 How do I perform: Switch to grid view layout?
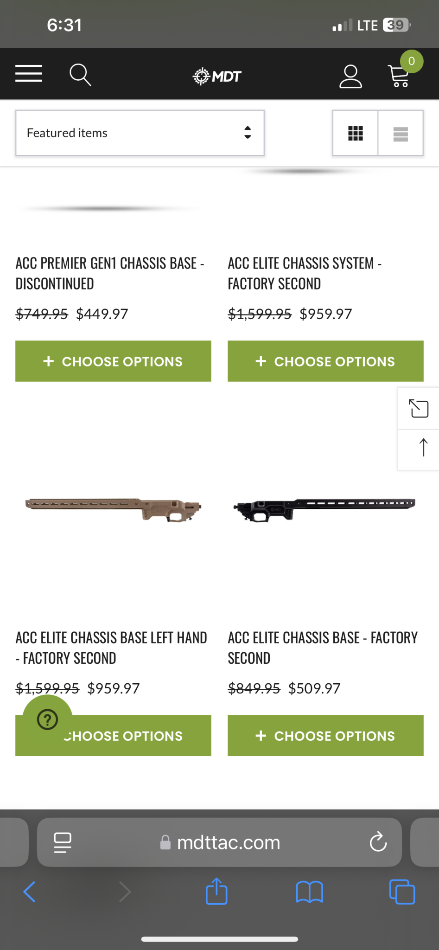(x=355, y=133)
